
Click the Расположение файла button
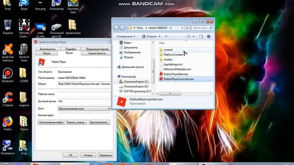(x=51, y=122)
